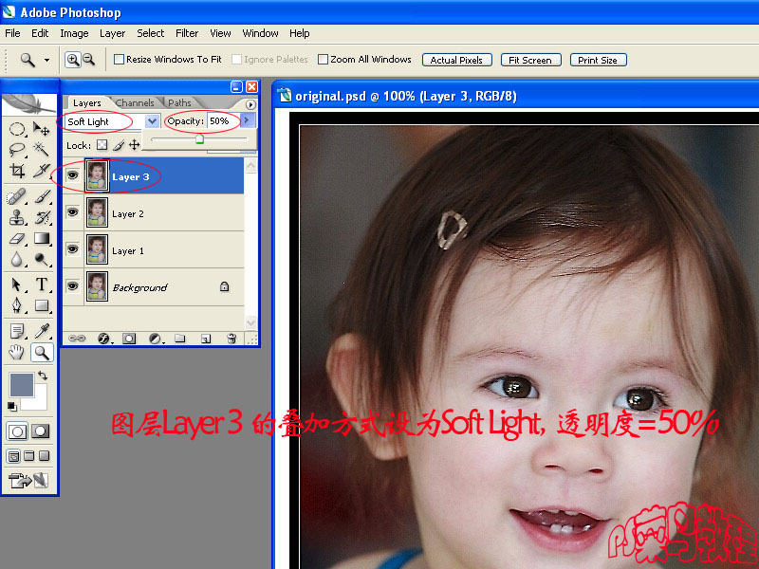Screen dimensions: 759x569
Task: Select the Elliptical Marquee tool
Action: pos(17,129)
